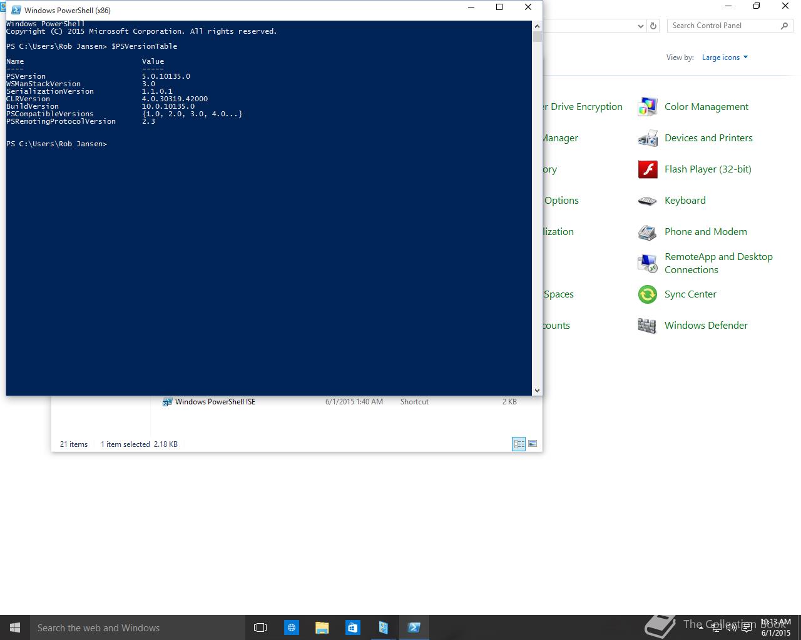801x640 pixels.
Task: Click the Phone and Modem link
Action: point(706,232)
